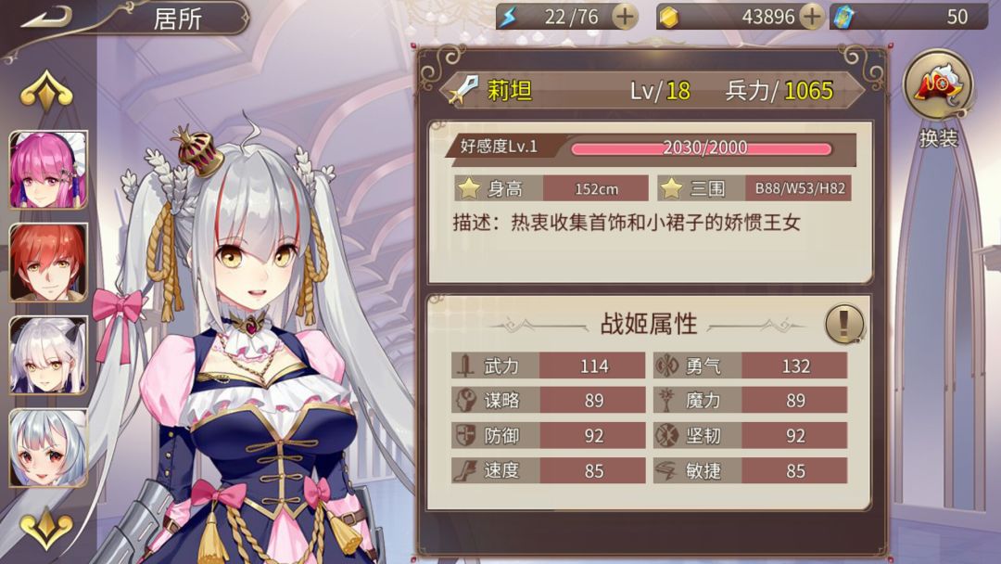The height and width of the screenshot is (564, 1001).
Task: Click the 三围 measurements field
Action: pos(754,188)
